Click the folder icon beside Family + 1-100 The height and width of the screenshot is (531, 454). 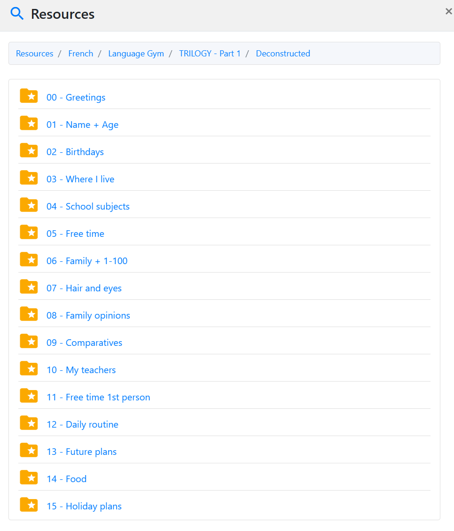(x=29, y=259)
